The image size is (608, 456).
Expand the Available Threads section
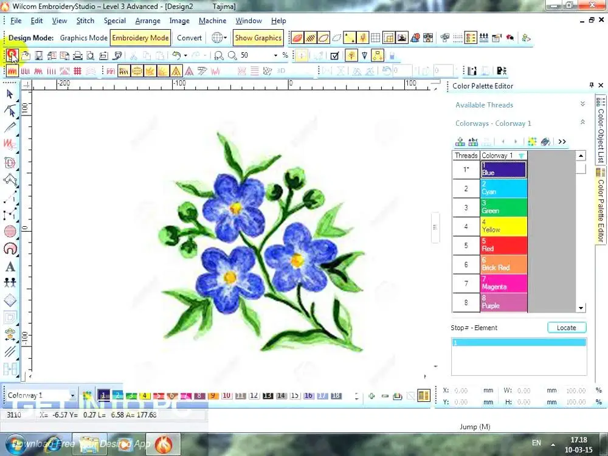pos(582,105)
